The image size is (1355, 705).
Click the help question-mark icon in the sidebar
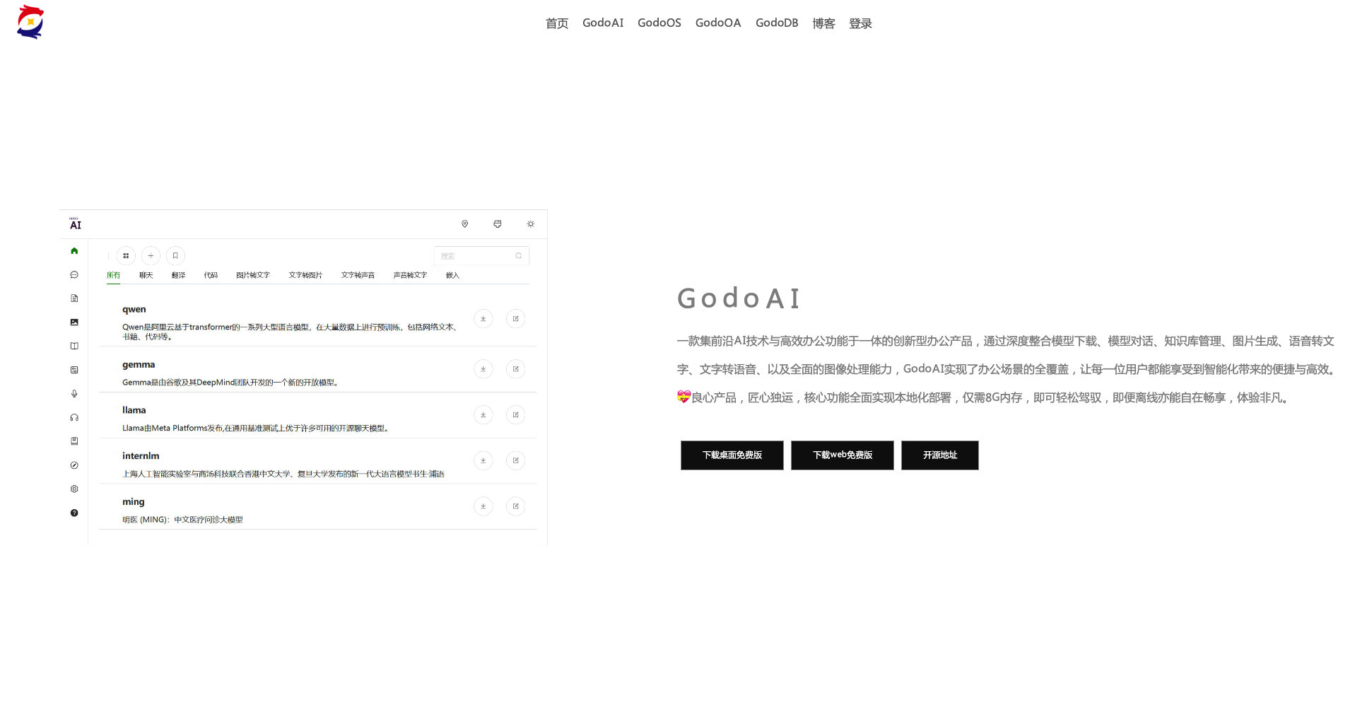[74, 513]
